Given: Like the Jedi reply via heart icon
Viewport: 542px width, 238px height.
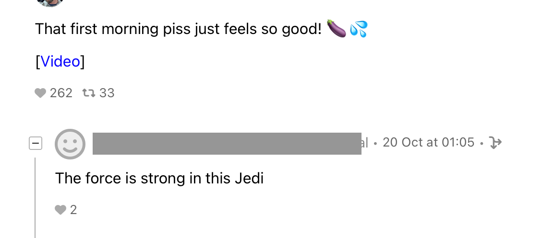Looking at the screenshot, I should tap(60, 210).
